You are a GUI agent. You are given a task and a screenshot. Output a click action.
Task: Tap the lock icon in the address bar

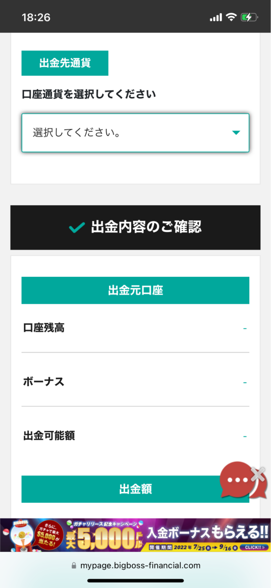pyautogui.click(x=74, y=565)
